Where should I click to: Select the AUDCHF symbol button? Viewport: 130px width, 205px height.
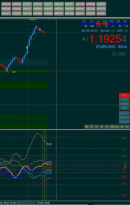point(6,9)
